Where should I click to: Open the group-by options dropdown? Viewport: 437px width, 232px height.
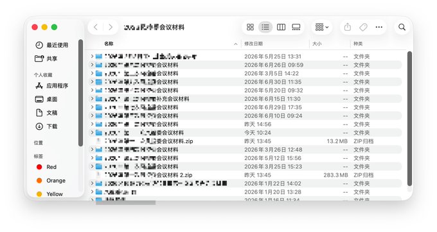coord(322,27)
